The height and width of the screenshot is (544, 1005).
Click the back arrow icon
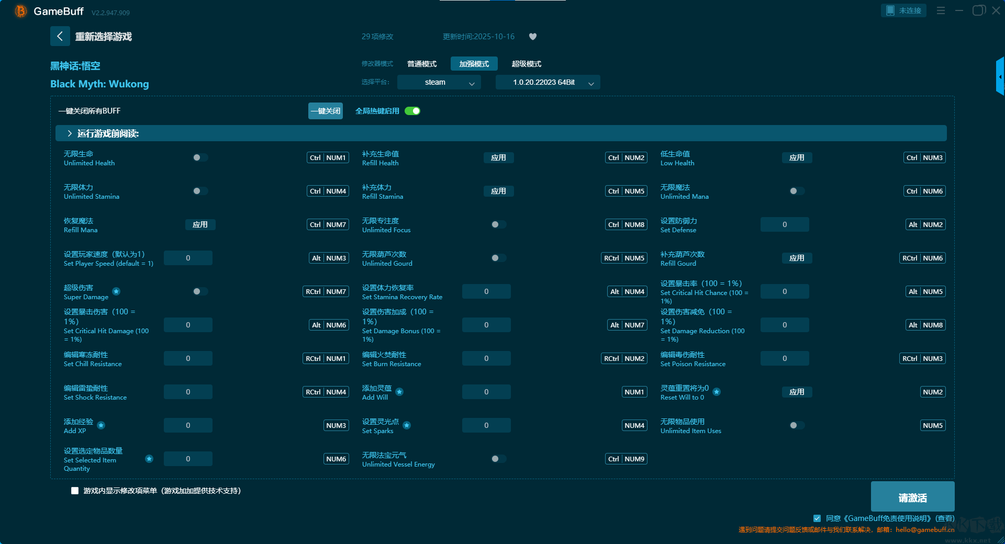(x=60, y=36)
